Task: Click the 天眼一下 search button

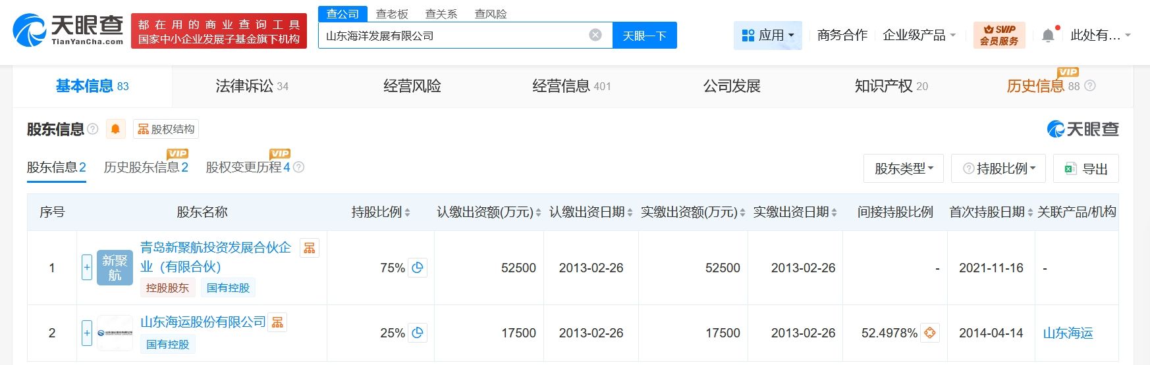Action: 645,36
